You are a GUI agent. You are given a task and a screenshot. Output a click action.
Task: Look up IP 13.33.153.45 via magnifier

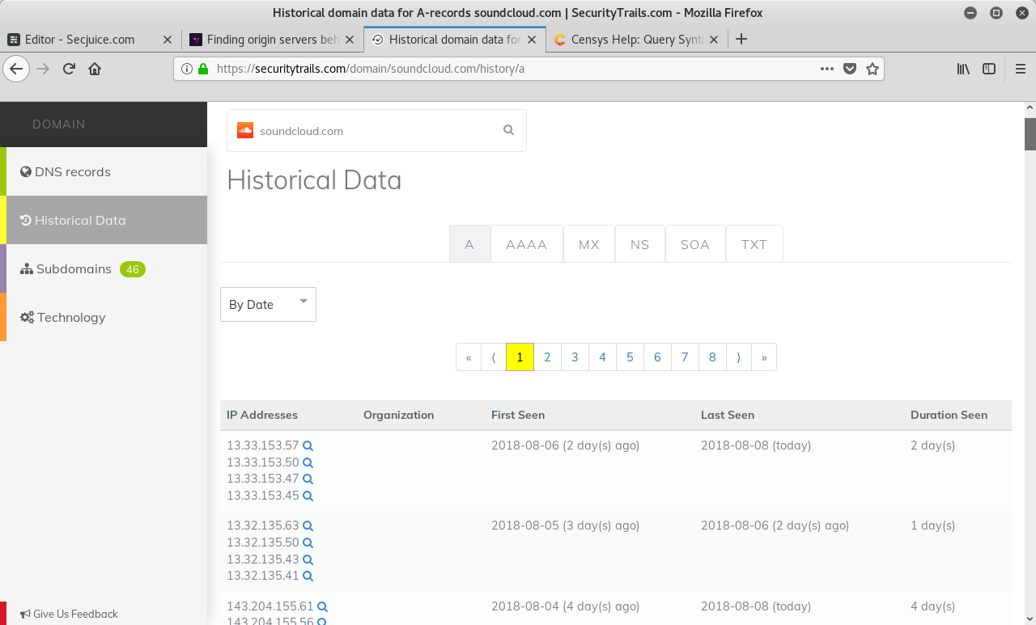click(x=308, y=496)
